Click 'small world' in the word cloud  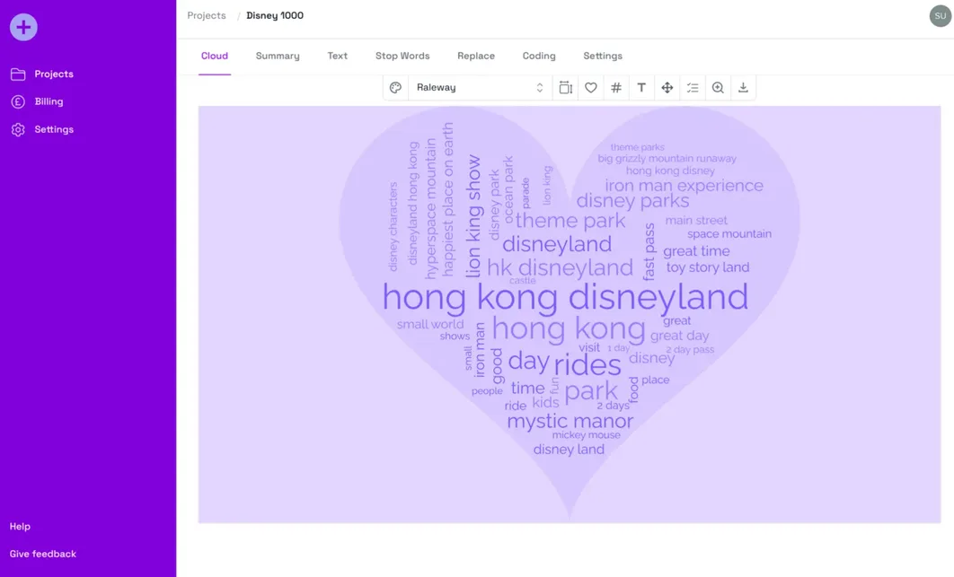(430, 325)
